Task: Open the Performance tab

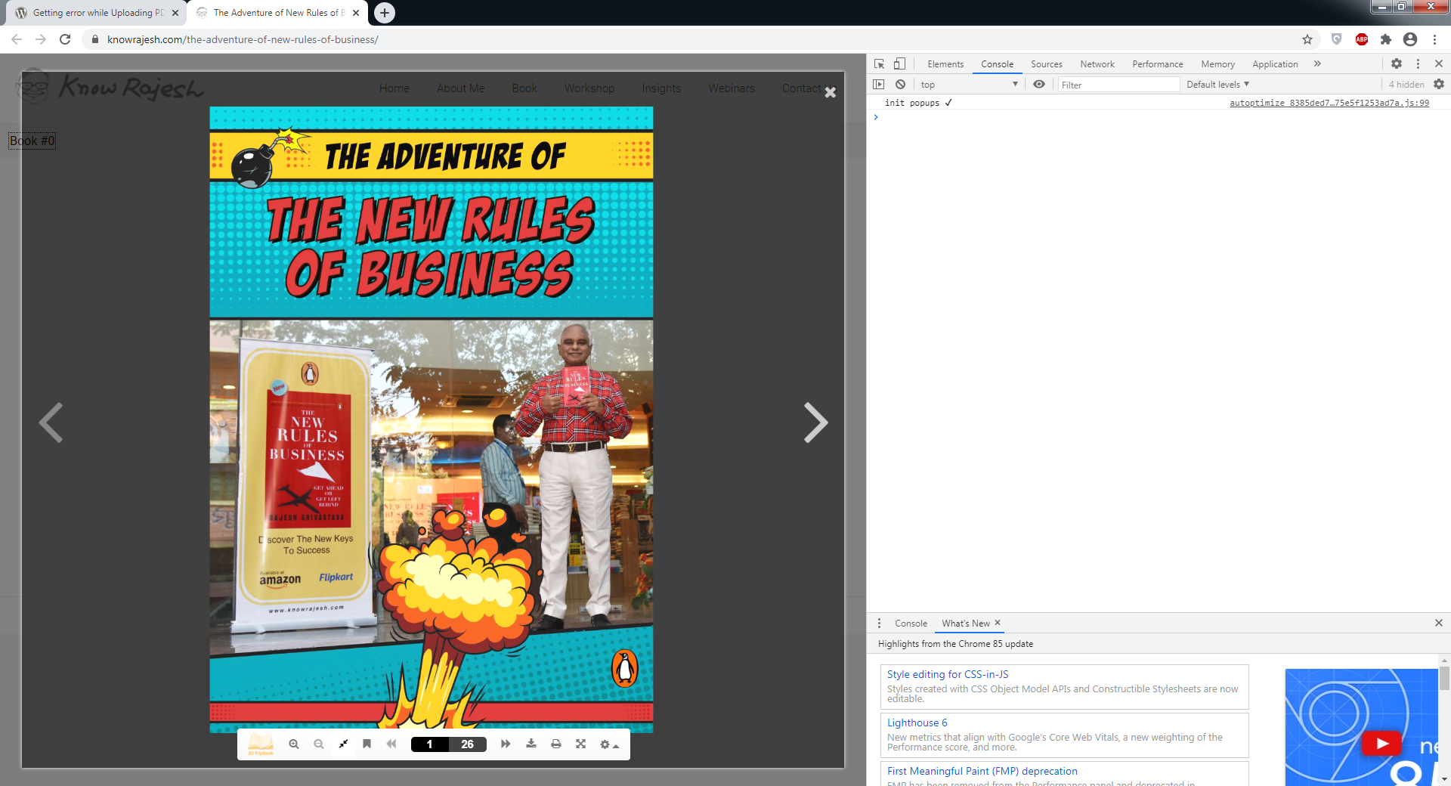Action: point(1157,64)
